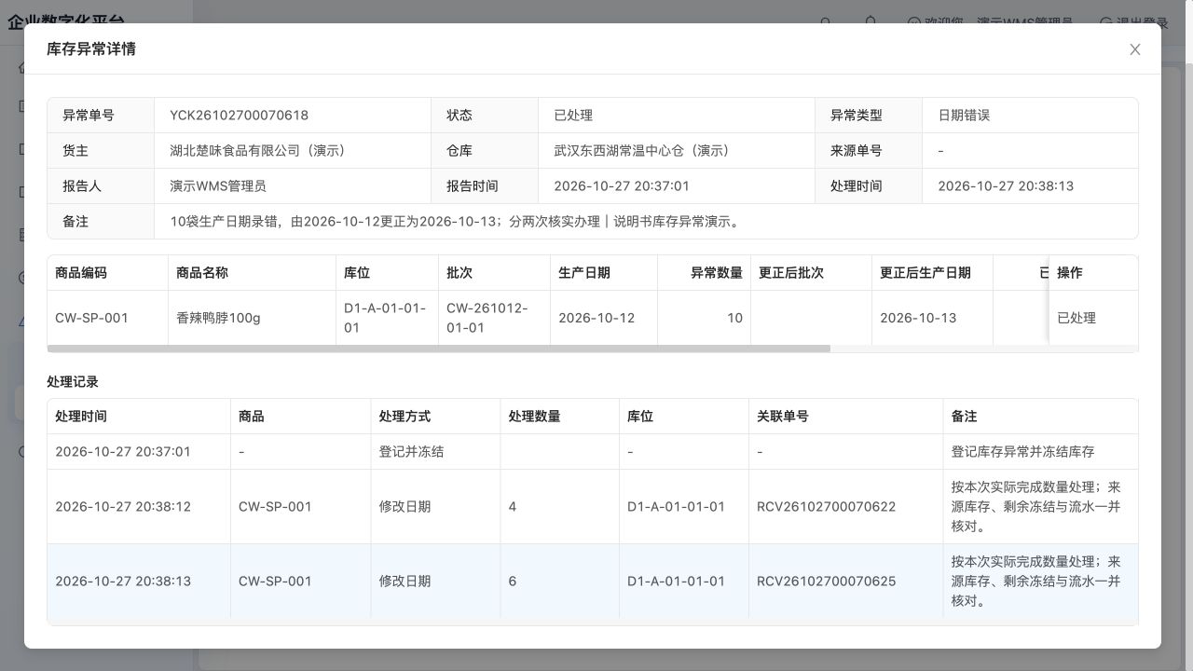This screenshot has width=1193, height=671.
Task: Click the 日期错误 exception type value
Action: (x=964, y=116)
